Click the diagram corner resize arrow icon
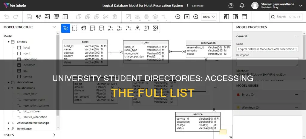The height and width of the screenshot is (139, 306). pyautogui.click(x=231, y=137)
